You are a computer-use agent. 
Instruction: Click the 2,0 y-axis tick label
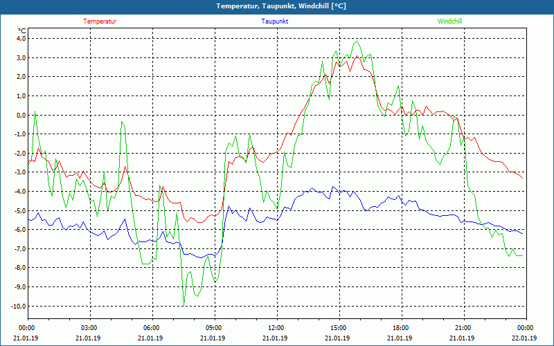click(19, 77)
